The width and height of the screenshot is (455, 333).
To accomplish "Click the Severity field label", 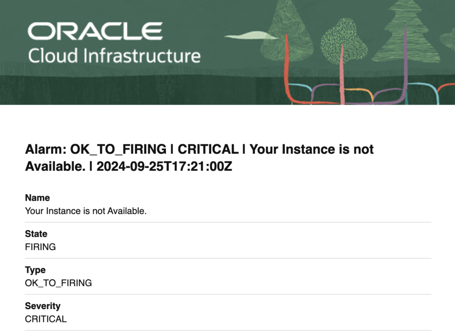I will (43, 306).
